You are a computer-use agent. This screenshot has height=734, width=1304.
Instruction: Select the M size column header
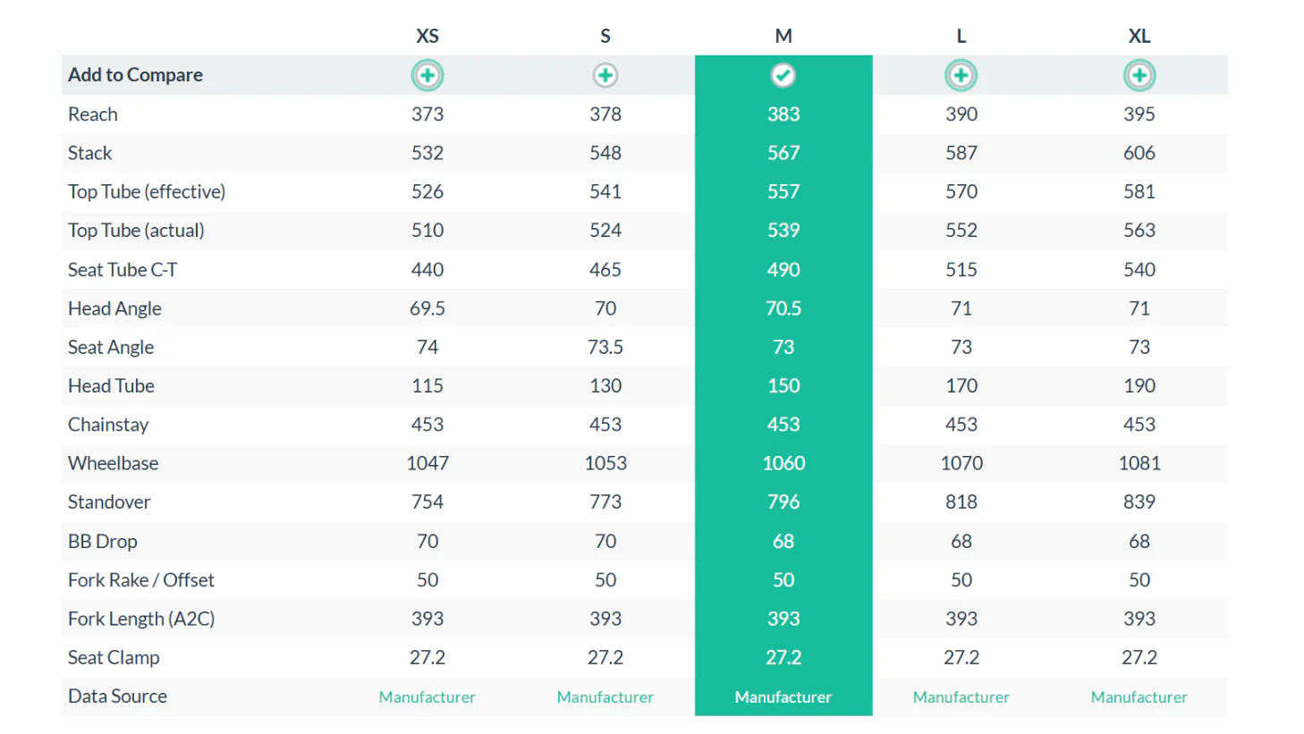(x=783, y=36)
